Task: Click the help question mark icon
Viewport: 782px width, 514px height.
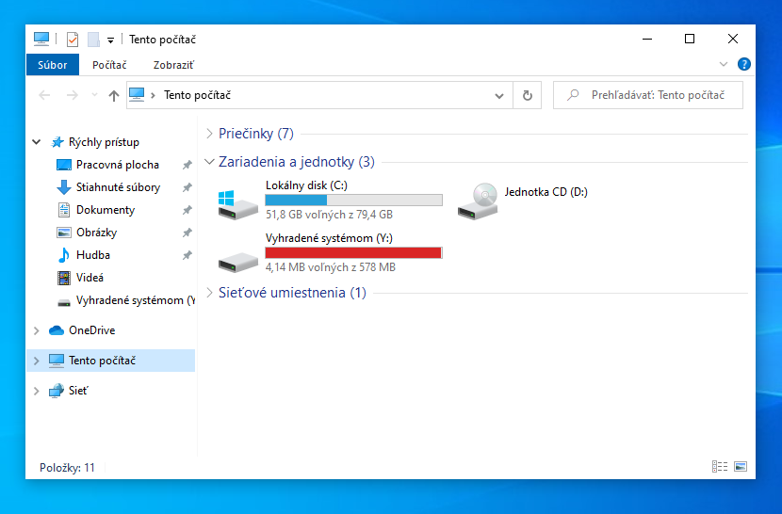Action: [743, 65]
